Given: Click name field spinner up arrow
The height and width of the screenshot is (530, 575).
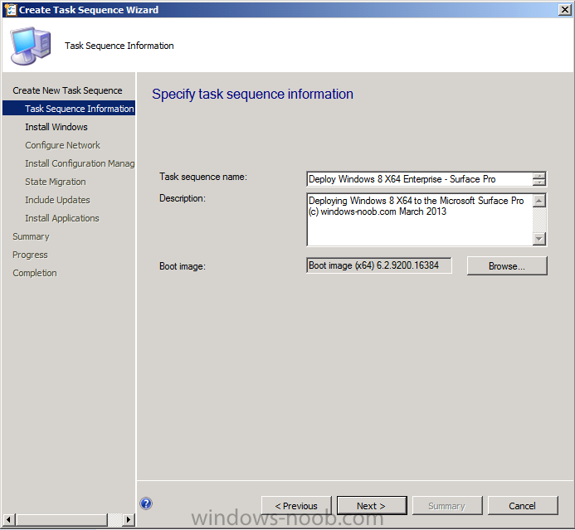Looking at the screenshot, I should 539,176.
